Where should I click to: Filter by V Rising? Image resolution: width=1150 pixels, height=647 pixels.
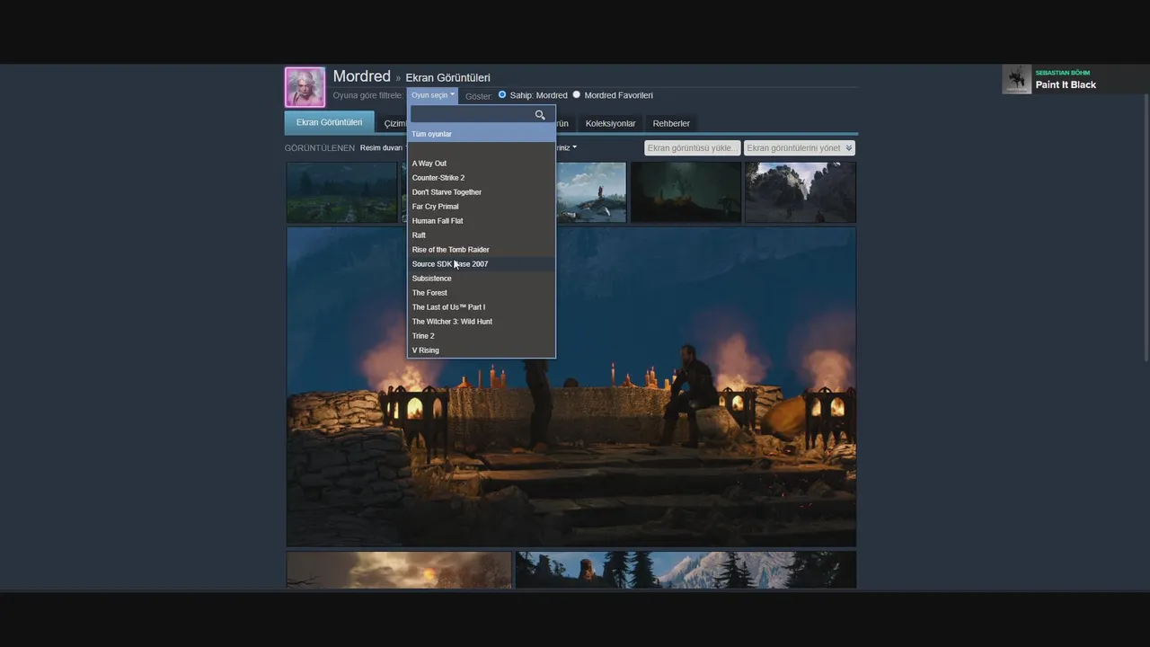482,350
